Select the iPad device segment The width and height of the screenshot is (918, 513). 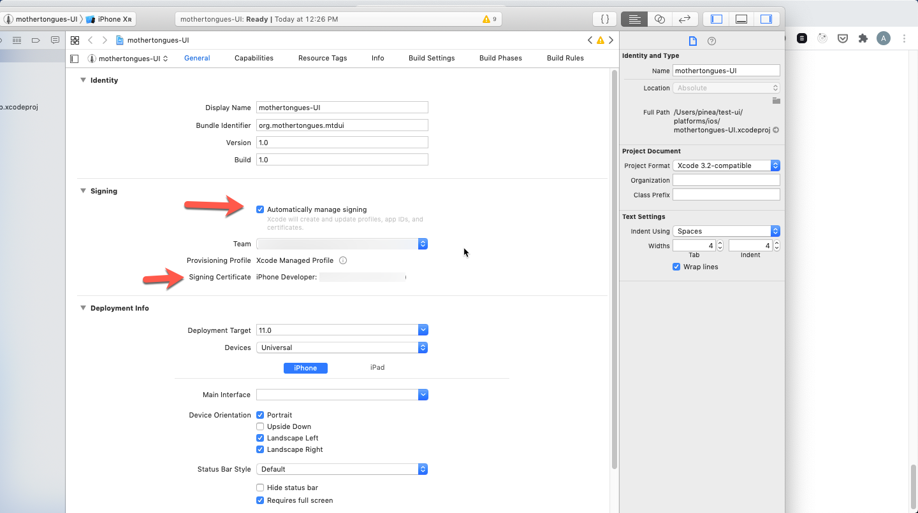tap(377, 367)
